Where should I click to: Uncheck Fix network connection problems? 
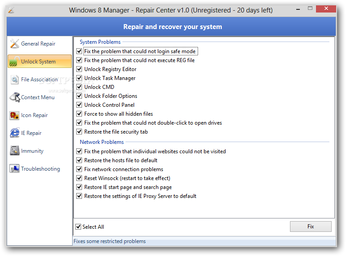click(x=79, y=169)
